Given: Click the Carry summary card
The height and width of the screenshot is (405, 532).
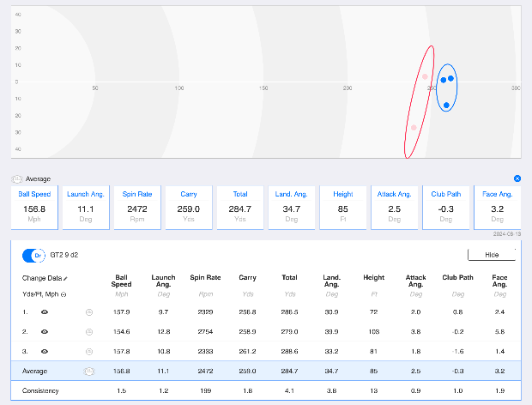Looking at the screenshot, I should click(189, 207).
